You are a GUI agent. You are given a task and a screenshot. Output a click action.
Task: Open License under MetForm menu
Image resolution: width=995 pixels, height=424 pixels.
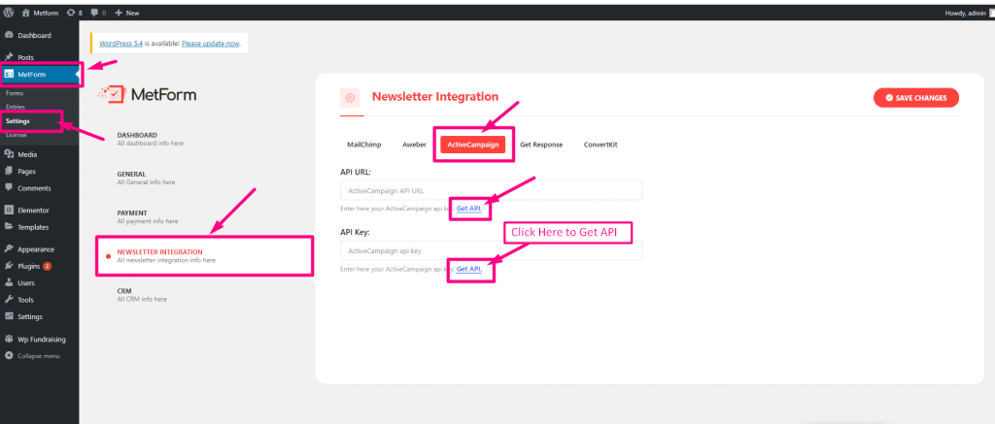(17, 134)
